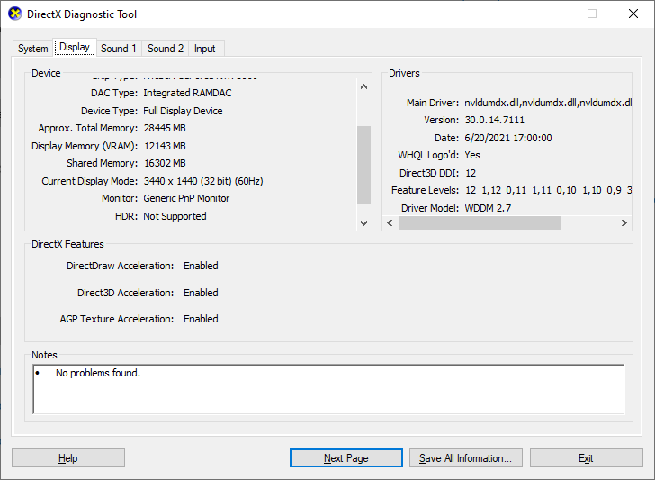Open the Sound 1 tab
The width and height of the screenshot is (655, 480).
(119, 49)
